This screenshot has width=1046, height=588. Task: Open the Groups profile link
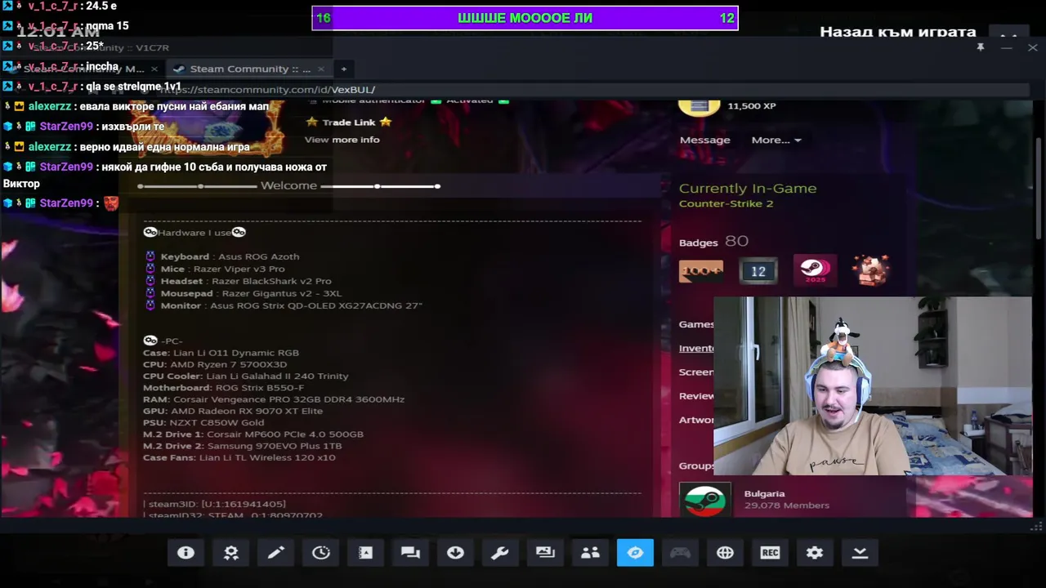[x=696, y=465]
